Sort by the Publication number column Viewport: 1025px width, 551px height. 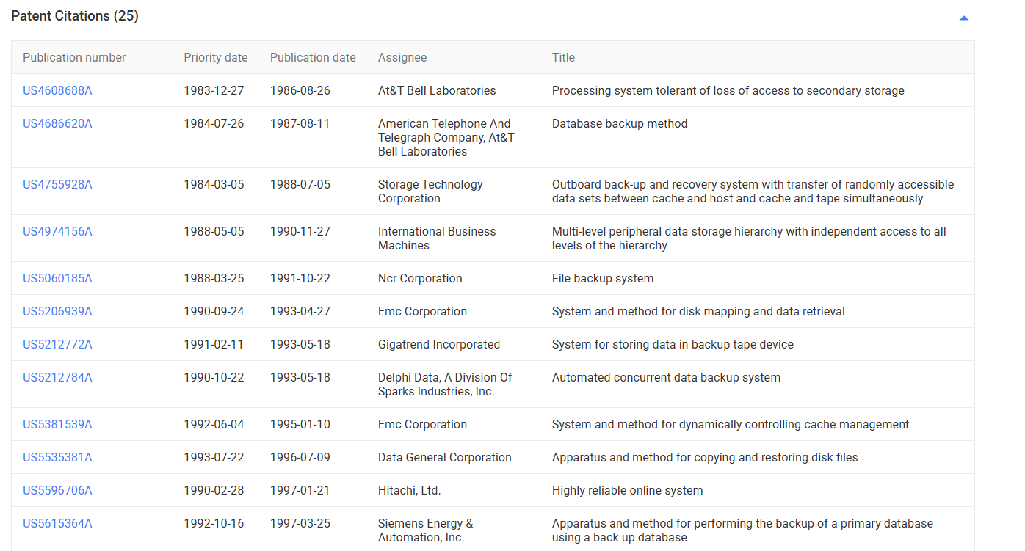pyautogui.click(x=74, y=57)
